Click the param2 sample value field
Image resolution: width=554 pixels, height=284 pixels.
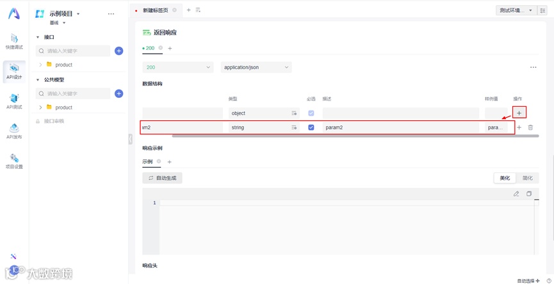[x=496, y=127]
